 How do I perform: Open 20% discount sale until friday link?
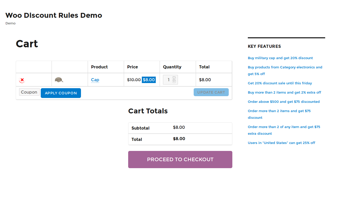[280, 83]
